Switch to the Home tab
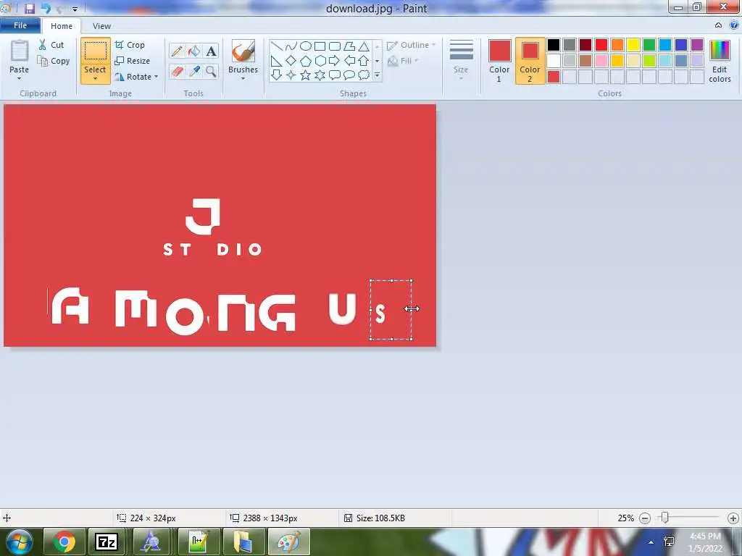Viewport: 742px width, 556px height. click(x=62, y=26)
